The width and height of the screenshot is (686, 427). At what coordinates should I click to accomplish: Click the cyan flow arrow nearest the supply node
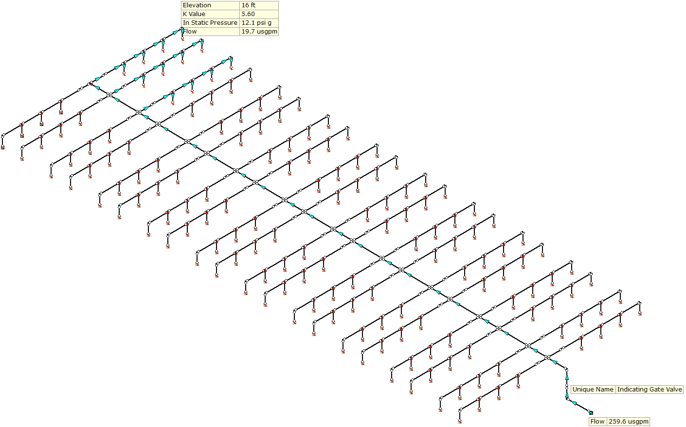pyautogui.click(x=574, y=403)
